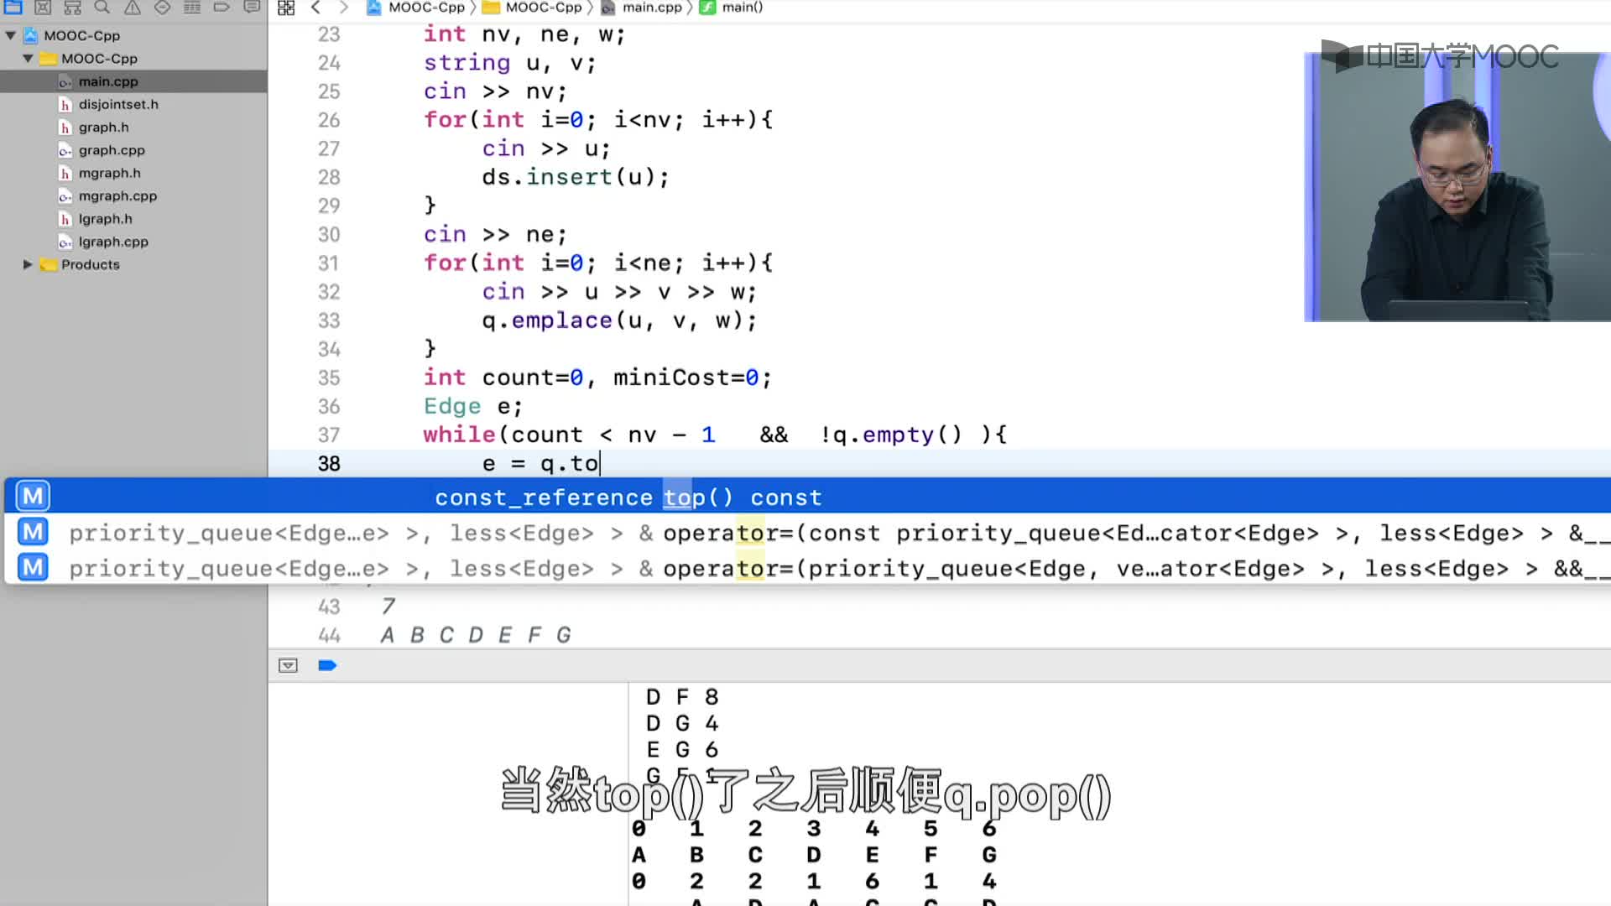This screenshot has width=1611, height=906.
Task: Open the Find navigator magnifier icon
Action: click(102, 8)
